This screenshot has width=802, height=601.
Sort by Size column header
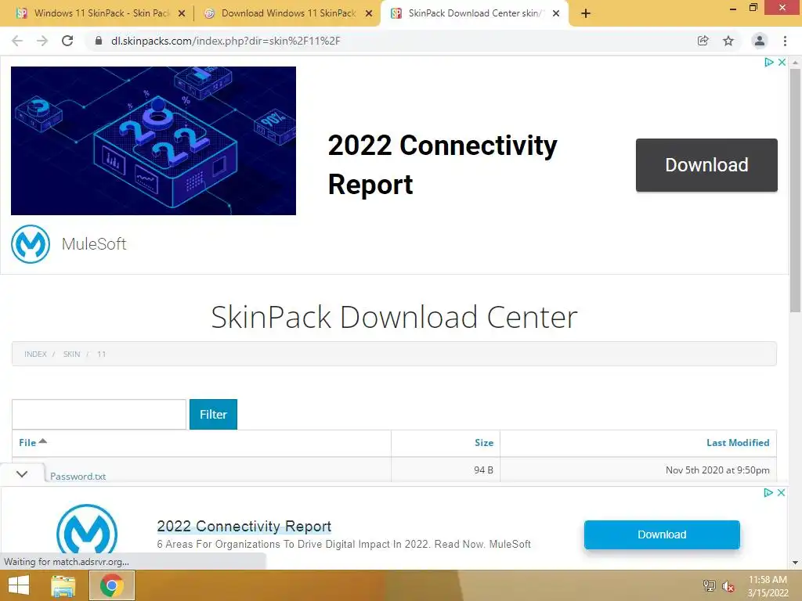pos(484,443)
